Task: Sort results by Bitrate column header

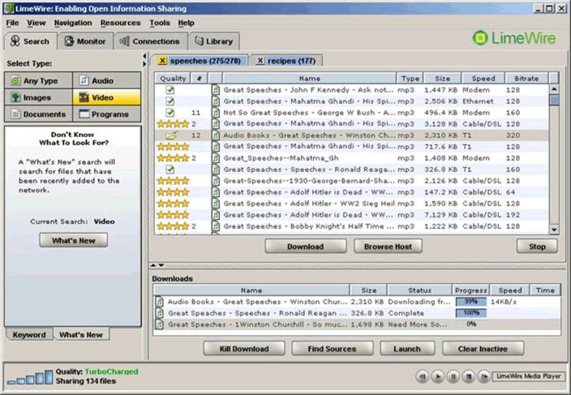Action: 526,78
